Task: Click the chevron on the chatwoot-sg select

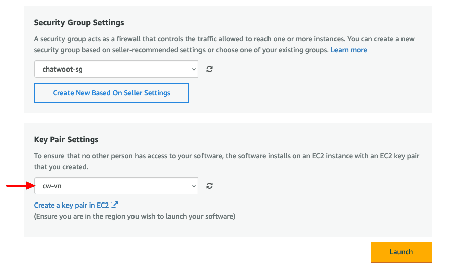Action: (x=194, y=70)
